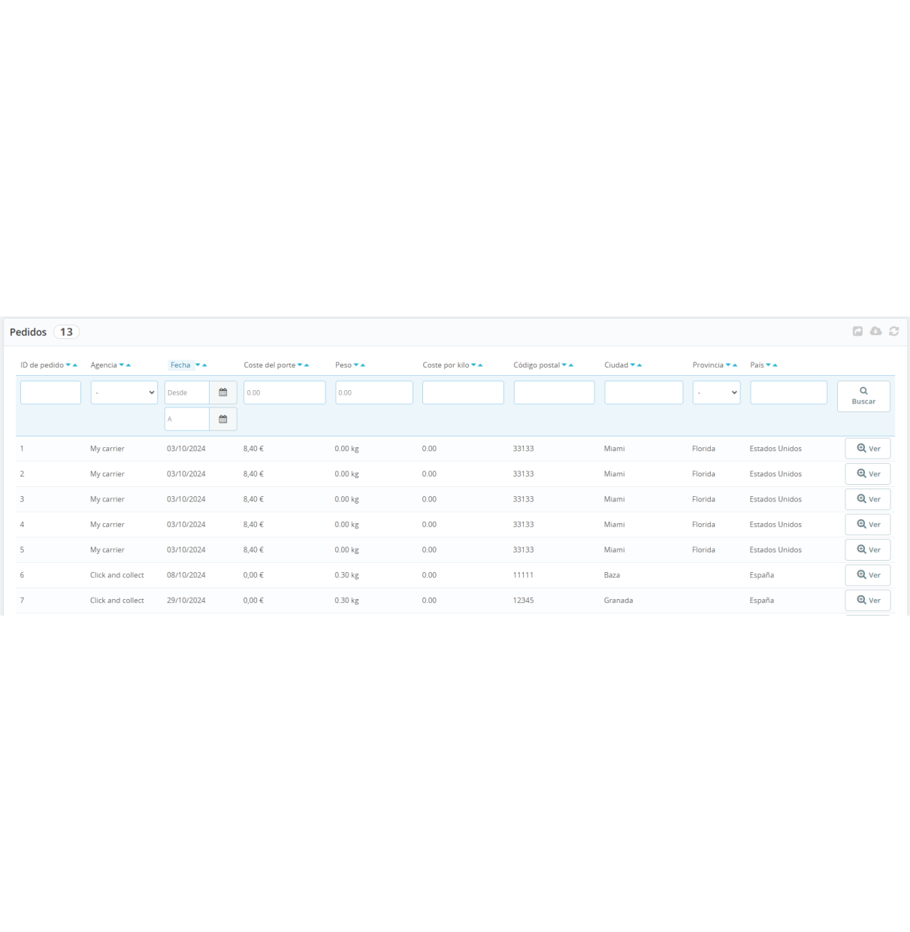Expand the sort options on Coste por kilo
Image resolution: width=910 pixels, height=932 pixels.
476,365
